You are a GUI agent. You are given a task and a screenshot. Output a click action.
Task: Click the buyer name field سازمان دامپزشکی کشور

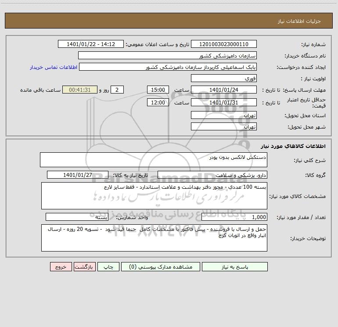167,56
